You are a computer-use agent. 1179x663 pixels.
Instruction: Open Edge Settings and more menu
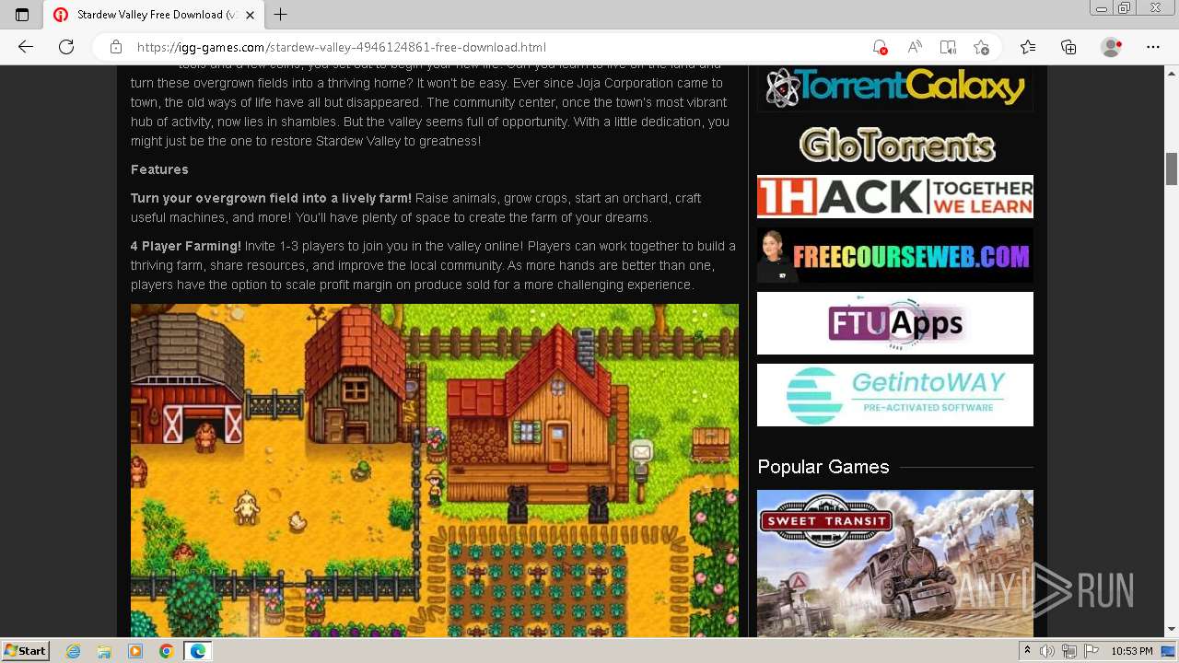coord(1153,47)
